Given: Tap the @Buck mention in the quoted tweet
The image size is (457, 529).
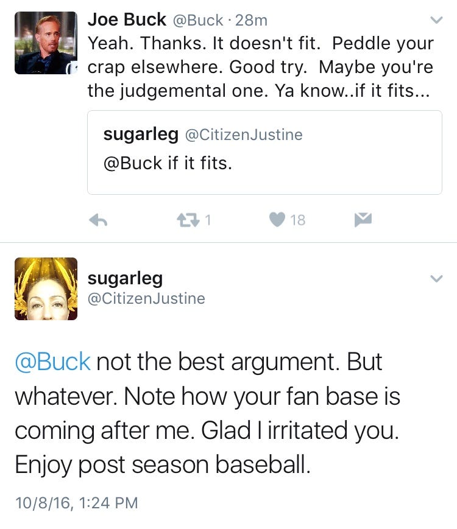Looking at the screenshot, I should pos(133,163).
